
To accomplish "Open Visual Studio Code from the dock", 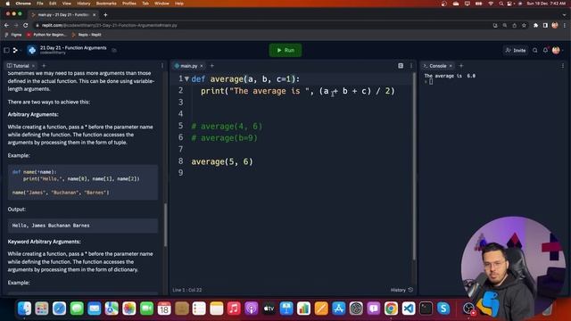I will tap(409, 309).
